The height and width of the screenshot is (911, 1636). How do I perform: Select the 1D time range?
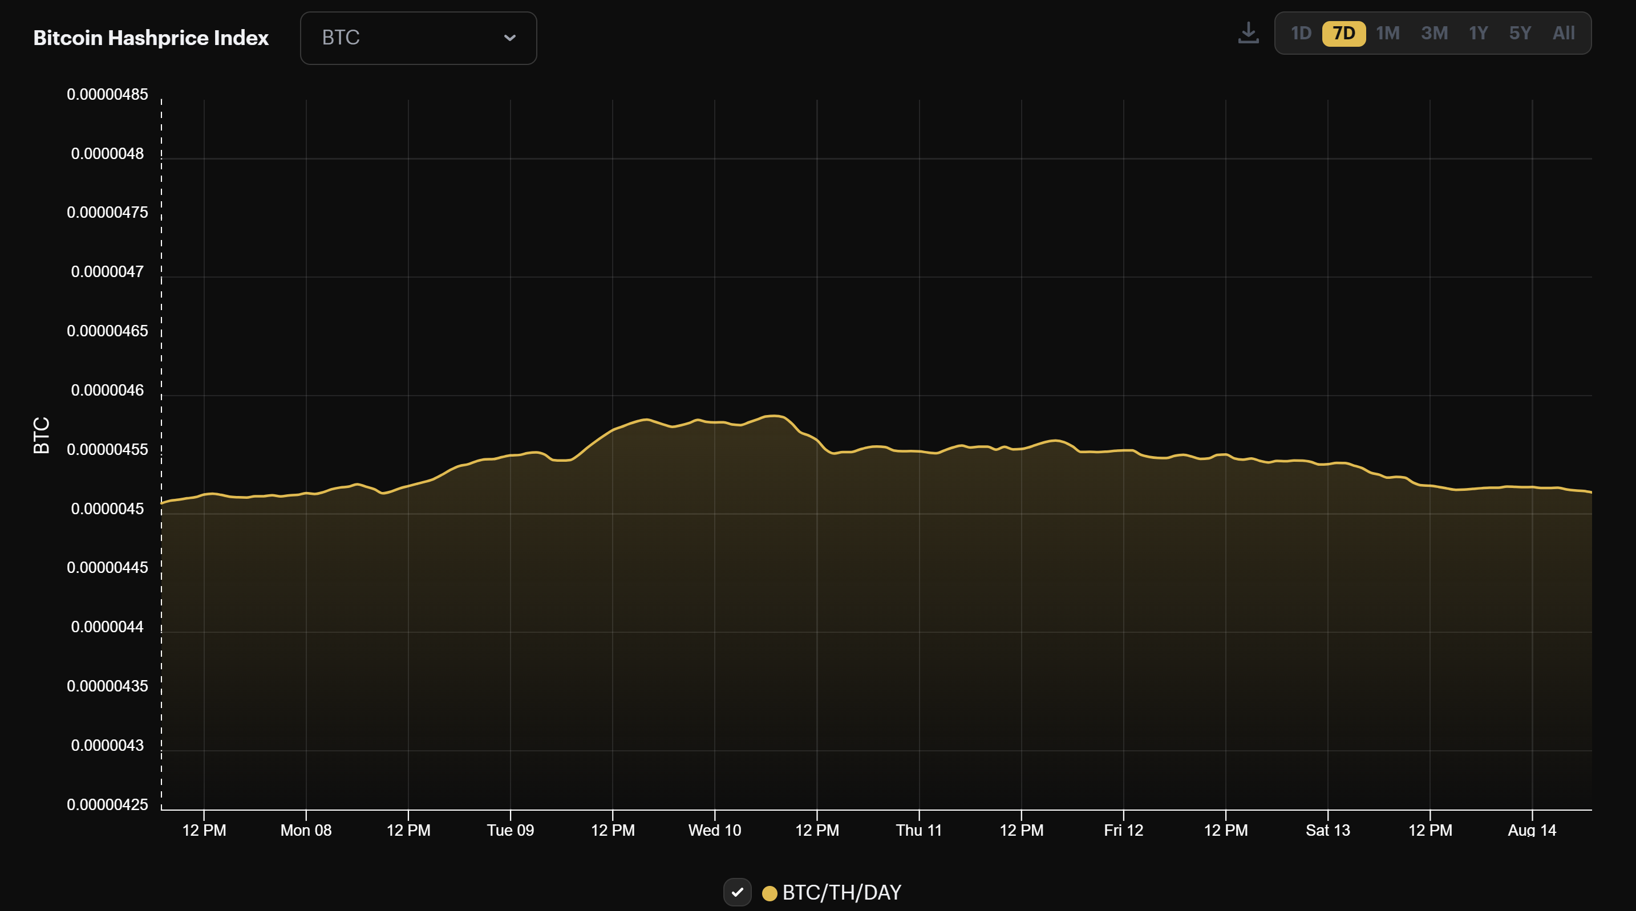coord(1301,34)
